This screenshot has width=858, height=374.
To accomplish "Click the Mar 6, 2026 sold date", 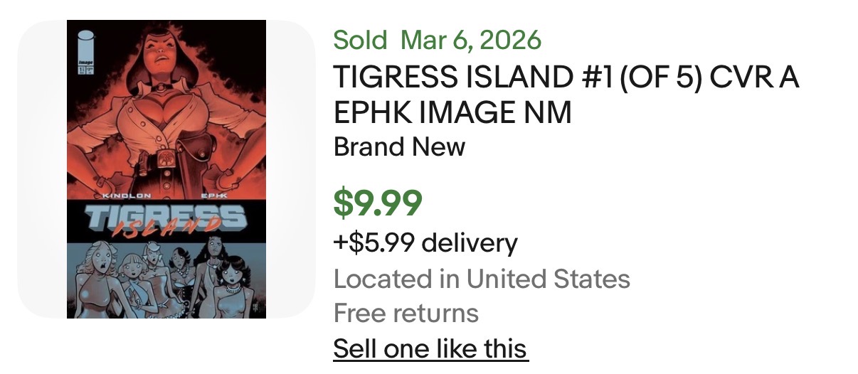I will (471, 40).
